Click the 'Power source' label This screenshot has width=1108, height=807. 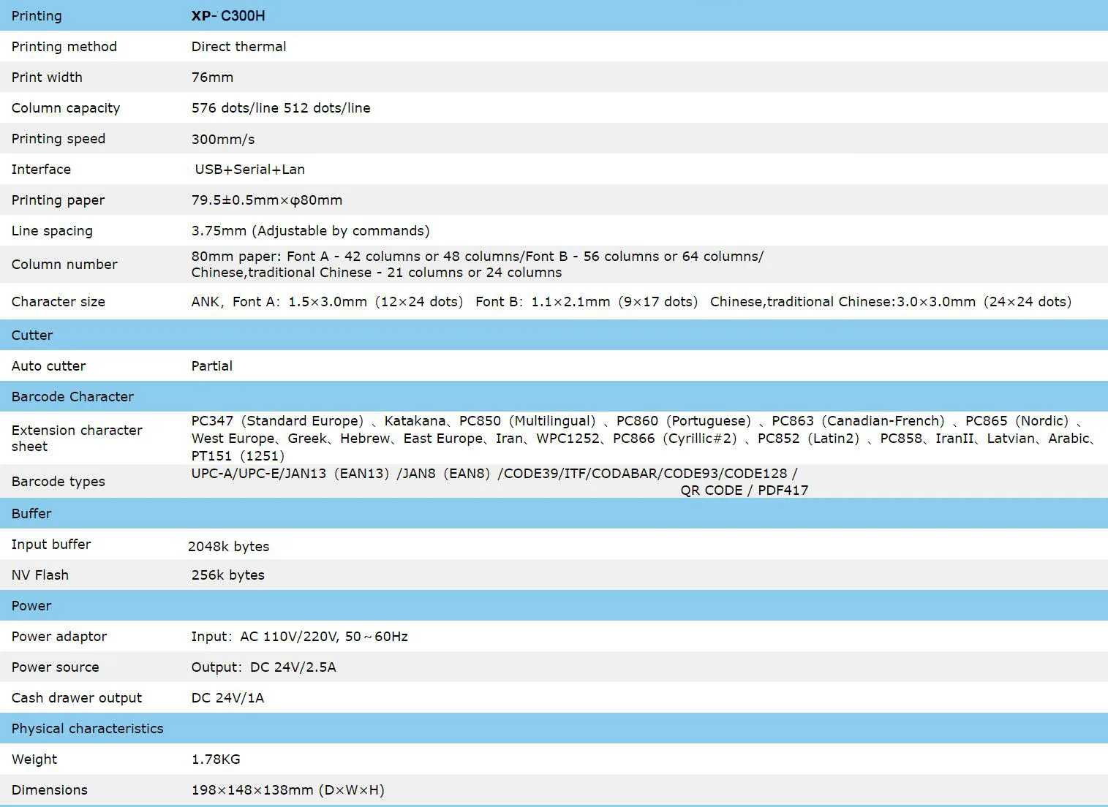[x=56, y=667]
